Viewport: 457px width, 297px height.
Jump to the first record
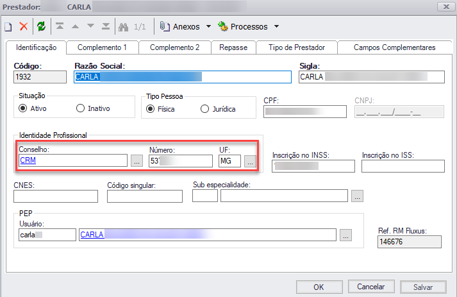[60, 26]
